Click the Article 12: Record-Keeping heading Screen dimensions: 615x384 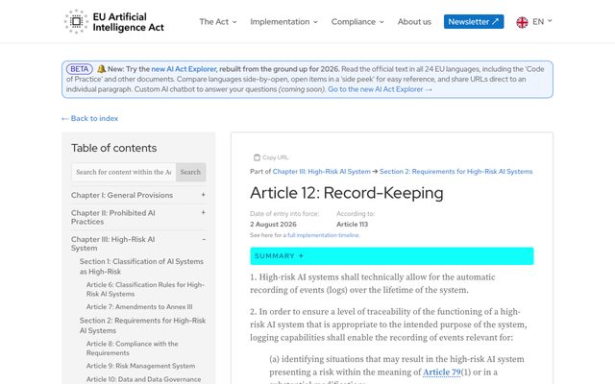coord(347,193)
